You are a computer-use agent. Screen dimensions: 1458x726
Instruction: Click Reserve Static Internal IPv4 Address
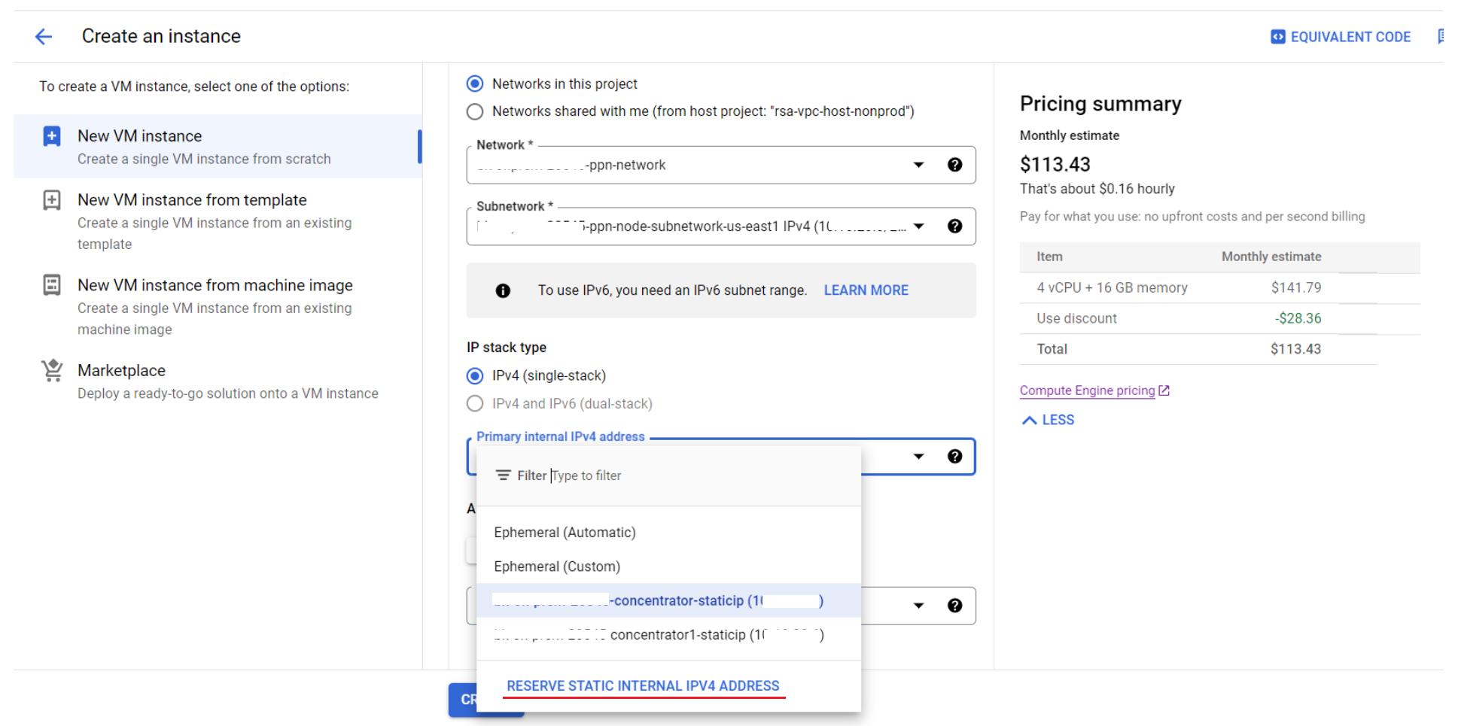point(643,686)
